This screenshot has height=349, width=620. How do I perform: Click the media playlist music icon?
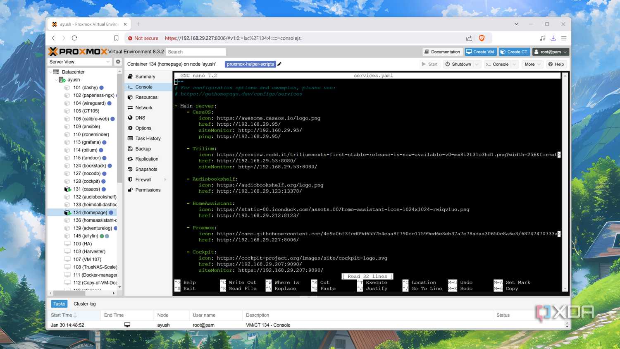543,38
